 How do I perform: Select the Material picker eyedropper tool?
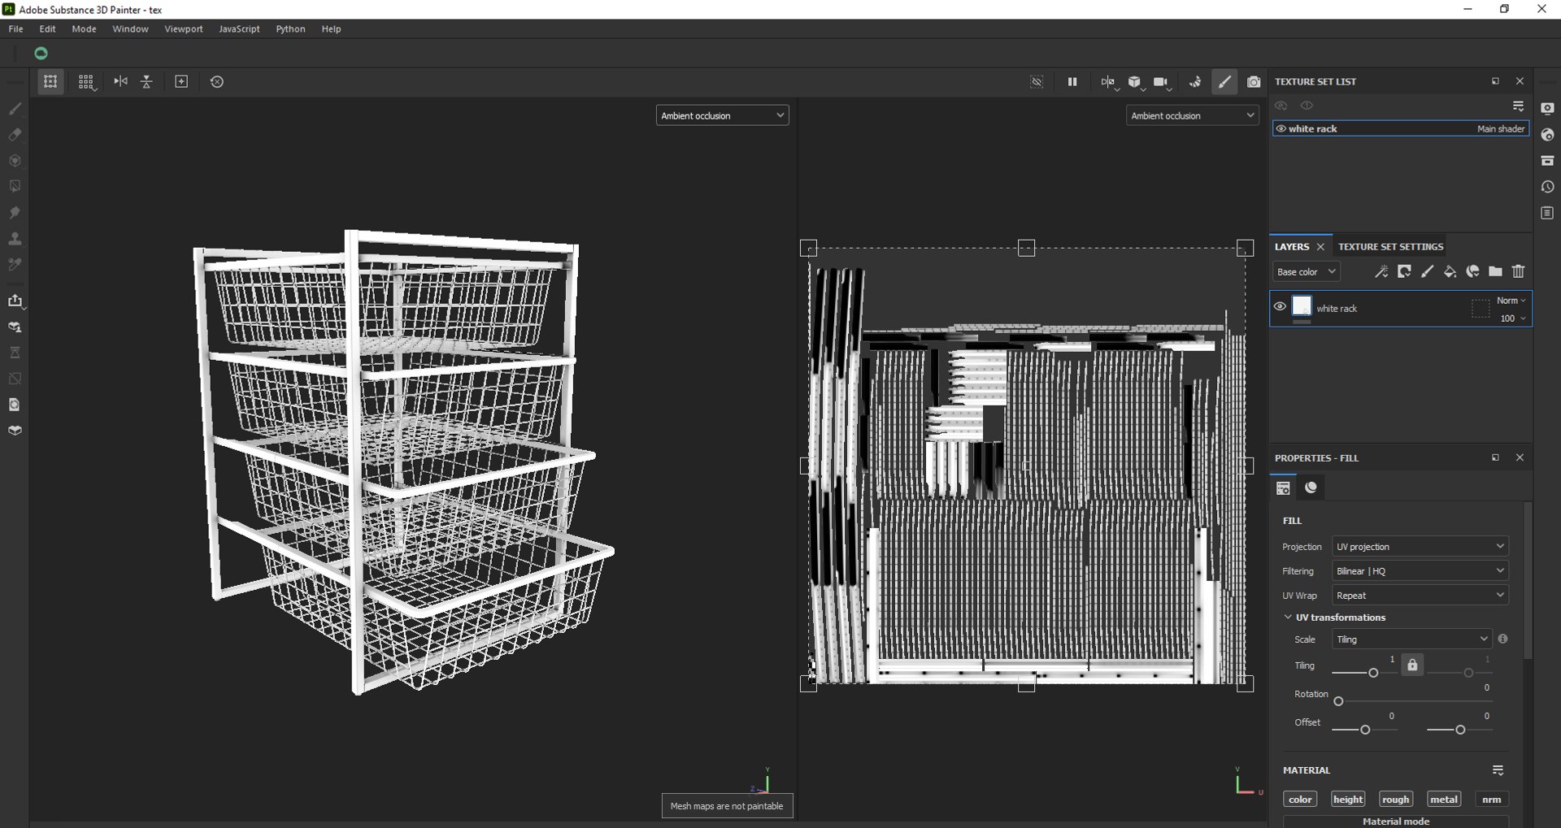[x=15, y=264]
